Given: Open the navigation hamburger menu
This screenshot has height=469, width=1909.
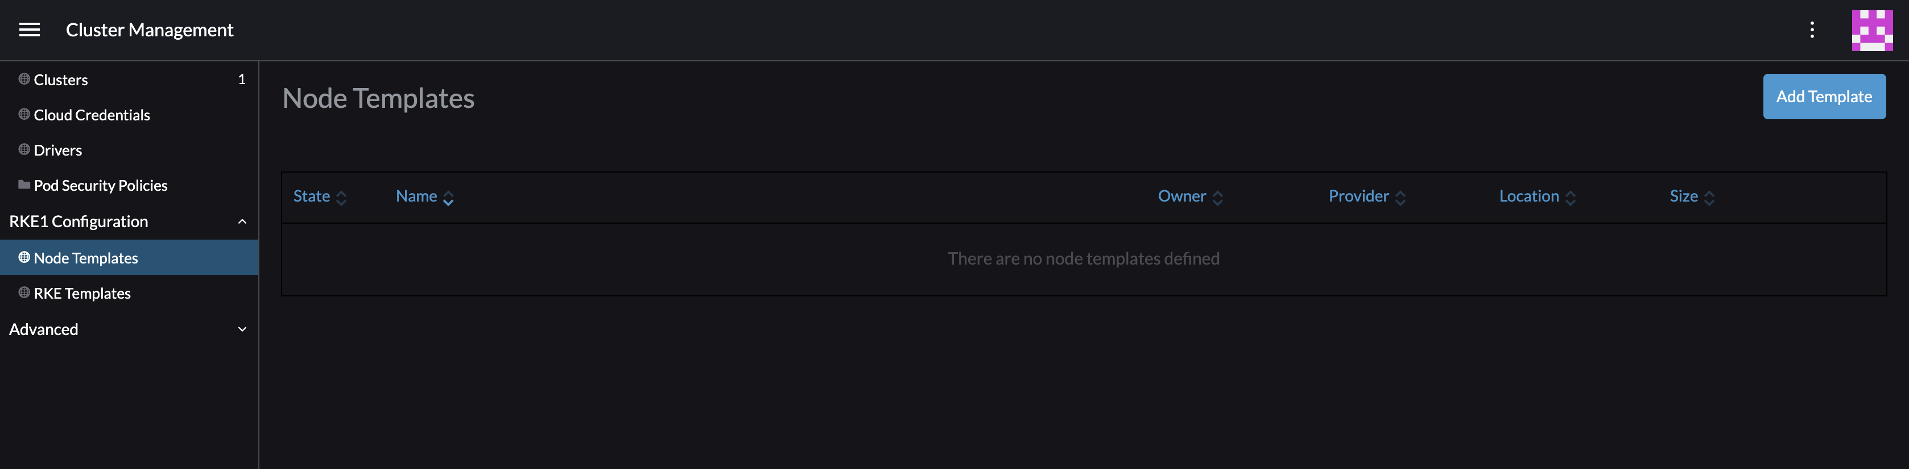Looking at the screenshot, I should click(29, 30).
